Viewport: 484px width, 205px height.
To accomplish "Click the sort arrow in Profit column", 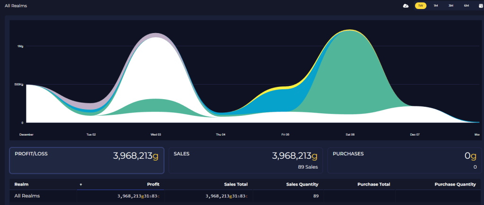I will (x=81, y=184).
